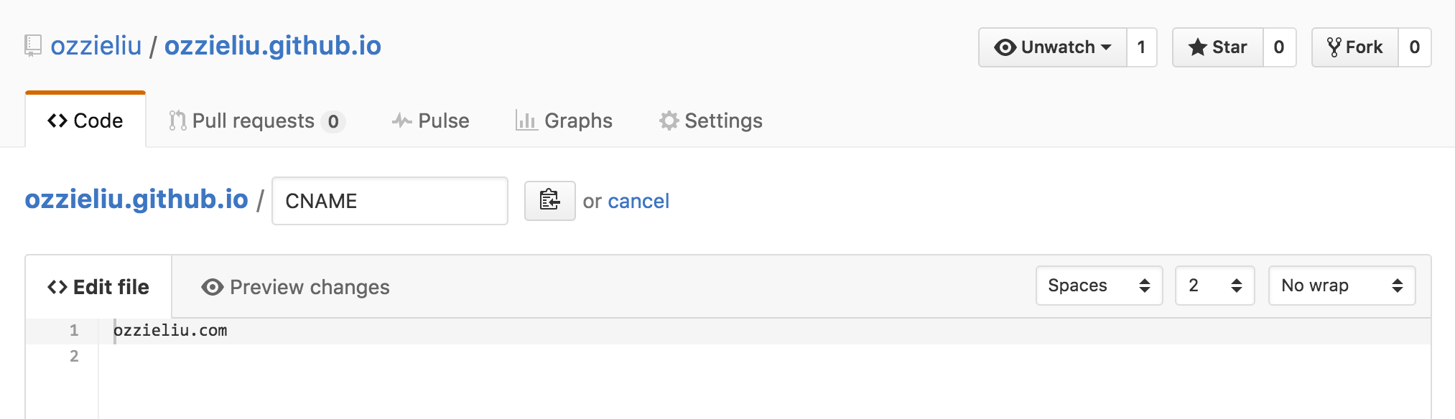Click the Pulse activity icon
Screen dimensions: 1455x419
[401, 121]
